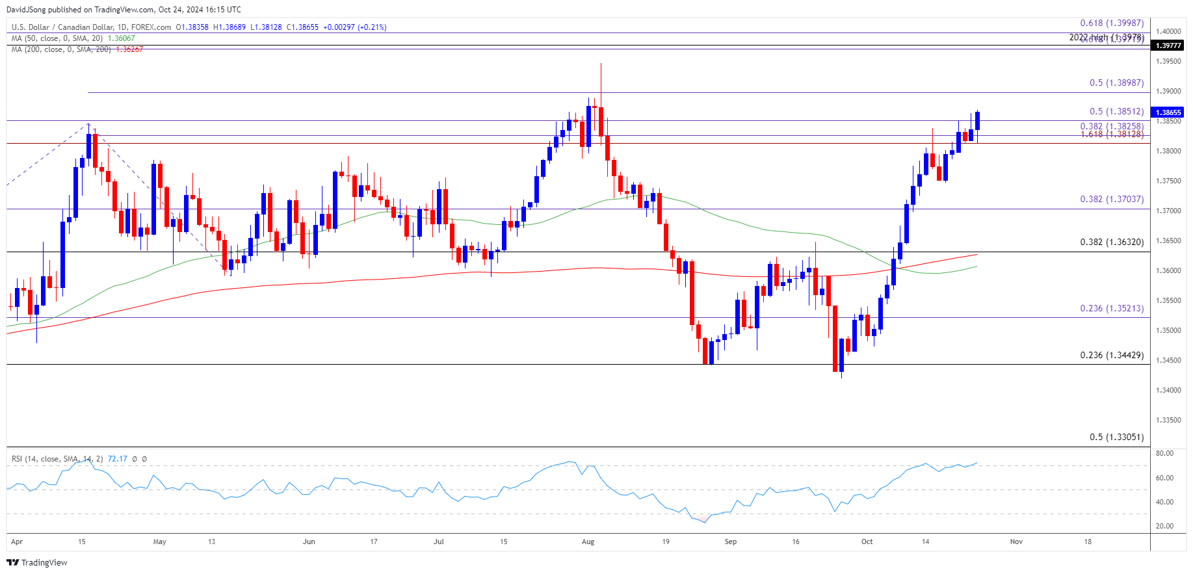1193x574 pixels.
Task: Select the 0.236 (1.34429) retracement label
Action: (x=1112, y=356)
